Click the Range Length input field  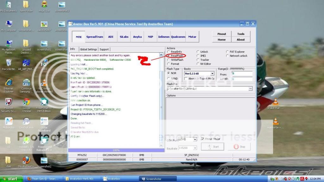coord(242,79)
